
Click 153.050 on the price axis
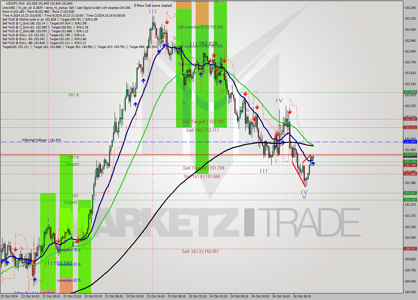tap(410, 30)
